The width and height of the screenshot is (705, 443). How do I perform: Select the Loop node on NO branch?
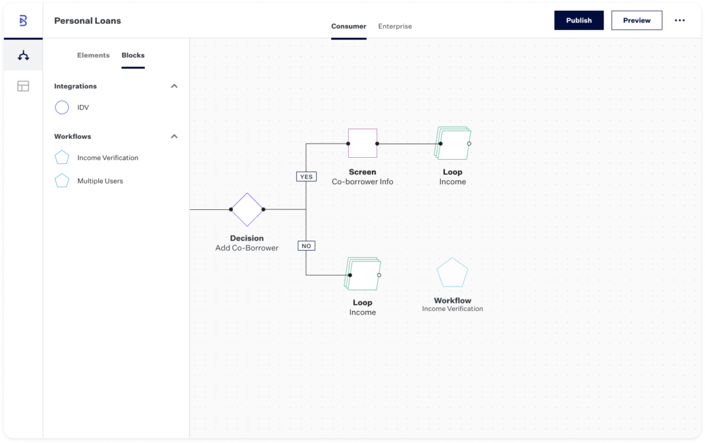click(363, 274)
